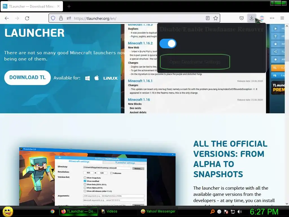Open the Downloads toolbar button

tap(251, 18)
